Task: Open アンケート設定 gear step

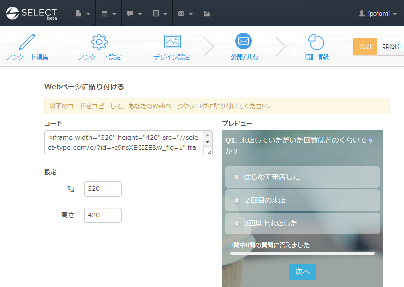Action: coord(99,47)
